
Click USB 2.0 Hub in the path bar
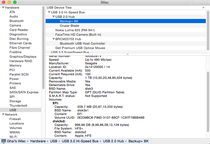113,141
